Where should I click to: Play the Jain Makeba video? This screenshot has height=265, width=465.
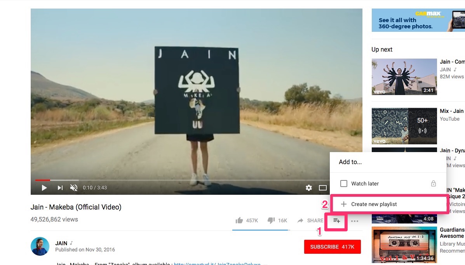(44, 188)
